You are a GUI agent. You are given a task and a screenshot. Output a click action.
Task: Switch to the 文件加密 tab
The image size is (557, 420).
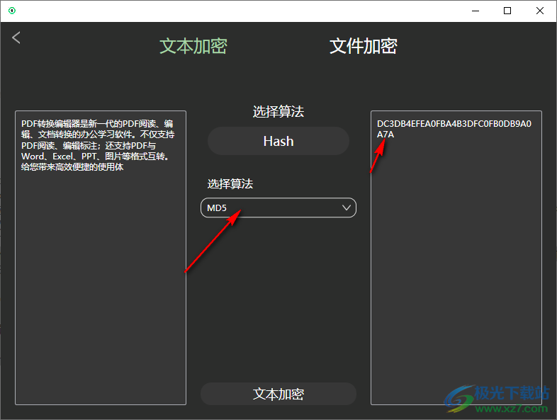coord(363,46)
